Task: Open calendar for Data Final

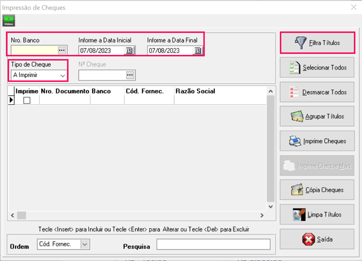Action: click(x=198, y=50)
